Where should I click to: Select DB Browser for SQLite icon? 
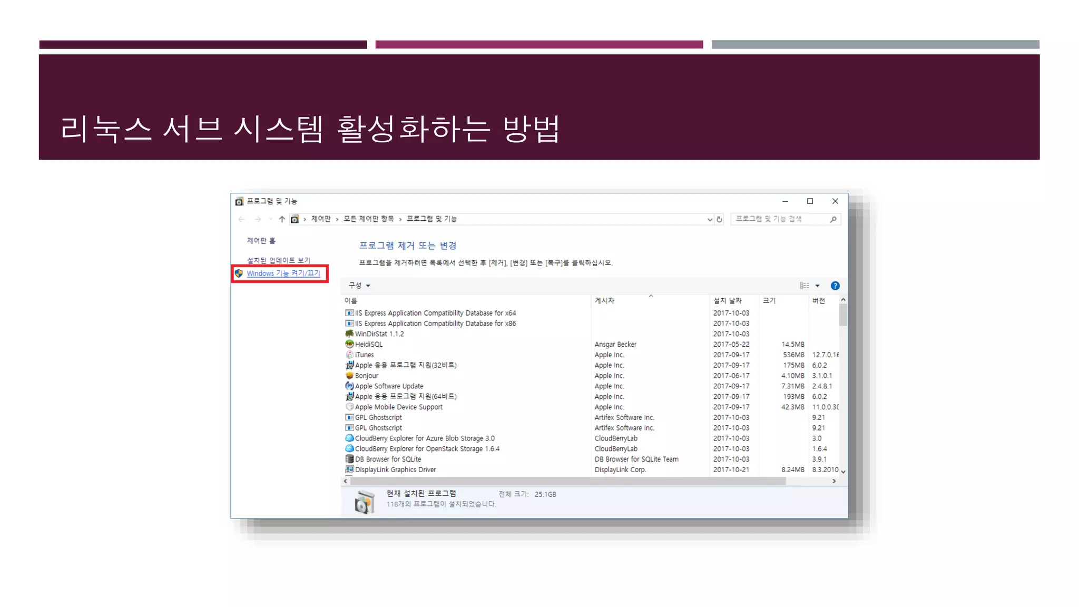pos(349,459)
